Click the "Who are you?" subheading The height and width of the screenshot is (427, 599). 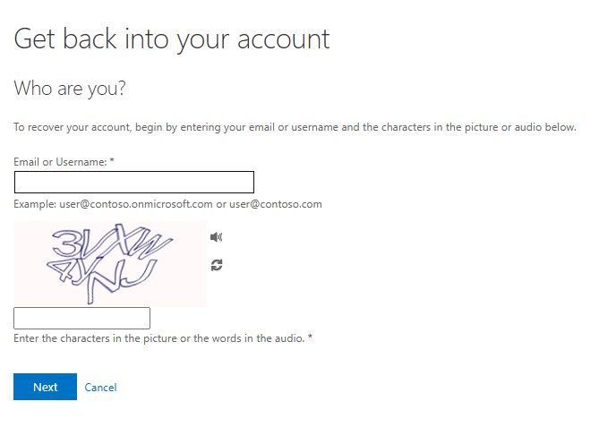click(x=70, y=89)
